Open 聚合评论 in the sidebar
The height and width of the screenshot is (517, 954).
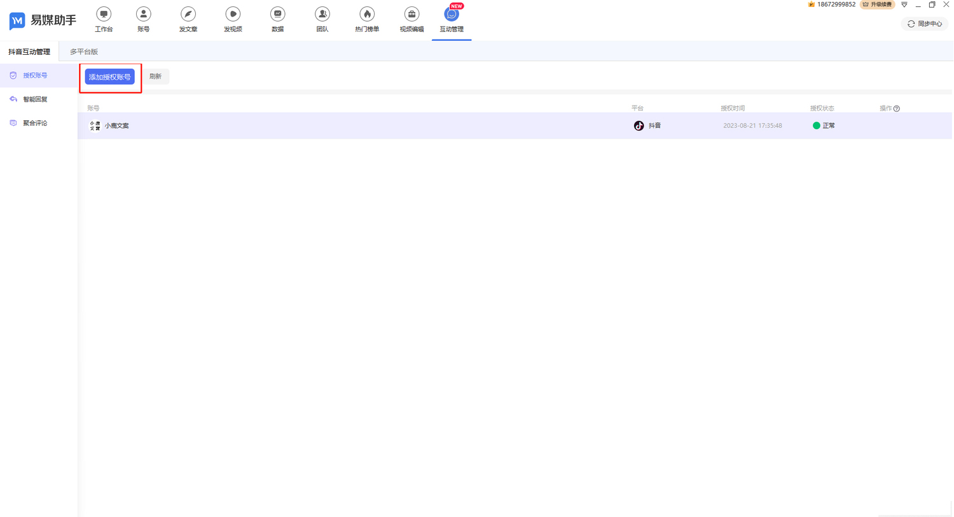click(35, 123)
